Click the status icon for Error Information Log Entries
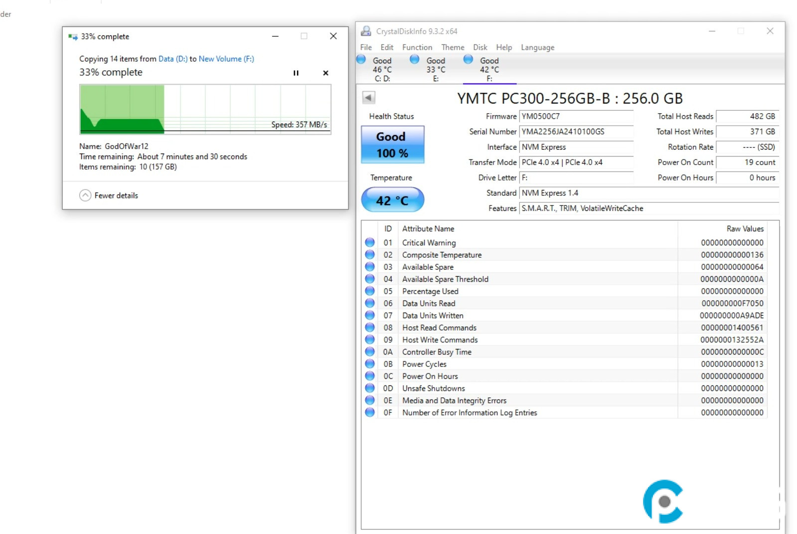 coord(370,412)
